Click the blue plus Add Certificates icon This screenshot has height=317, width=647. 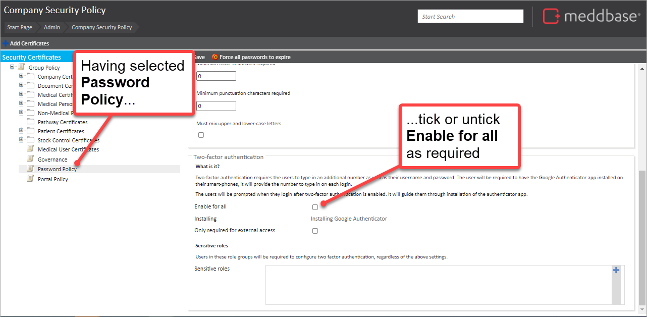click(6, 43)
